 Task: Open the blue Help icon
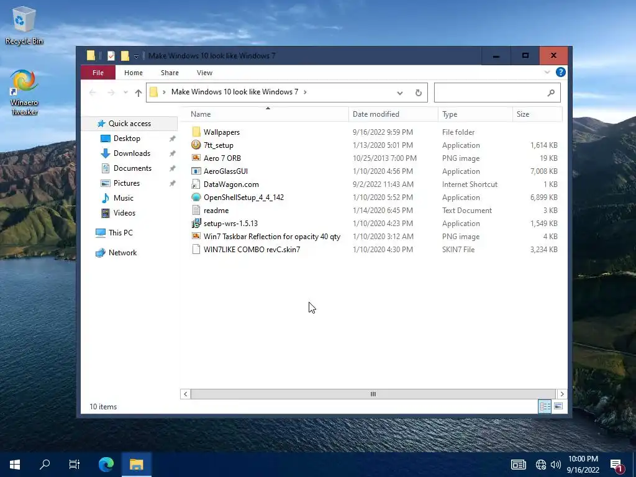tap(561, 72)
